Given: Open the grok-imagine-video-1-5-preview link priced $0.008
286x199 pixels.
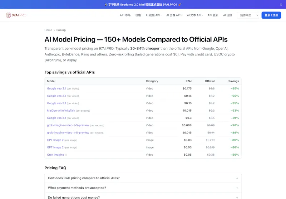Looking at the screenshot, I should point(68,125).
